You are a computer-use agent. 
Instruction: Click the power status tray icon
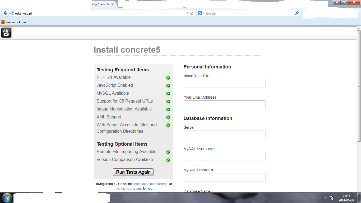click(332, 198)
